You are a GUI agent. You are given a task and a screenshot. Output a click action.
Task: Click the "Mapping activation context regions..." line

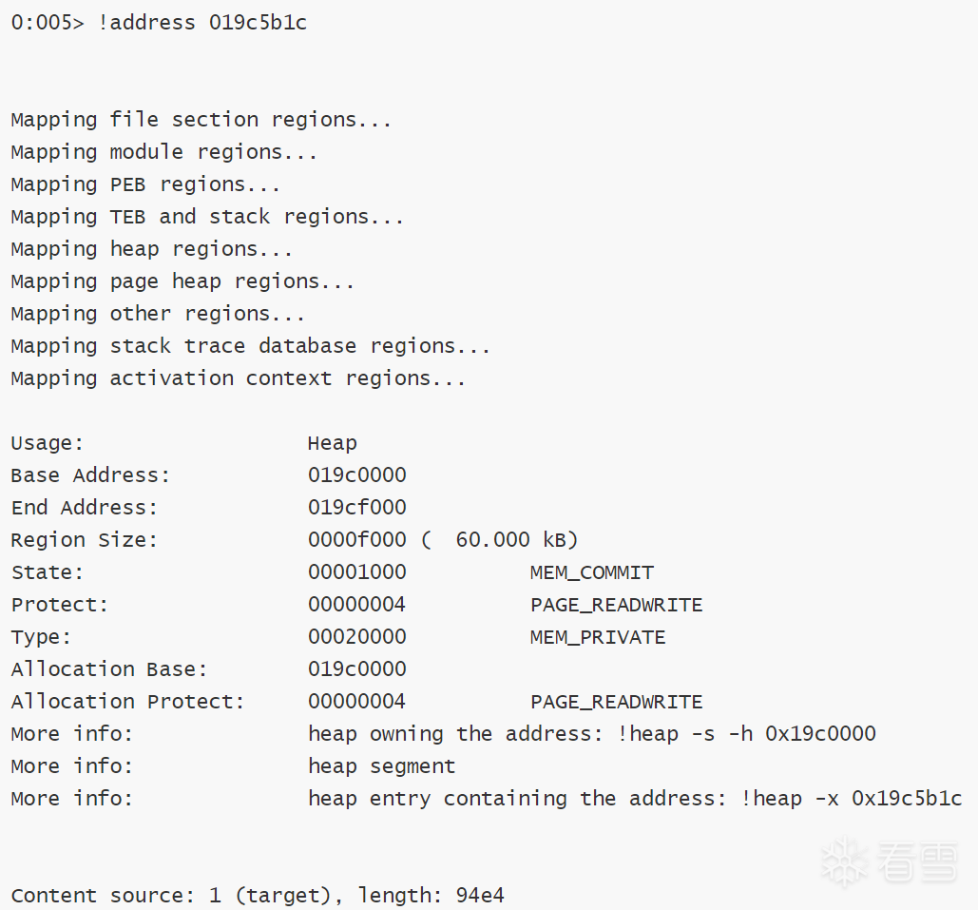click(238, 378)
